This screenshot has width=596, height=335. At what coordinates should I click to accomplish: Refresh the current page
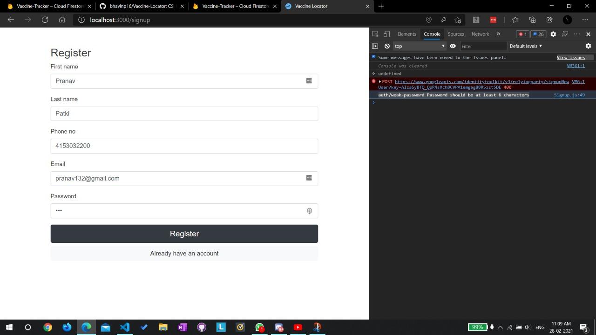pyautogui.click(x=45, y=20)
